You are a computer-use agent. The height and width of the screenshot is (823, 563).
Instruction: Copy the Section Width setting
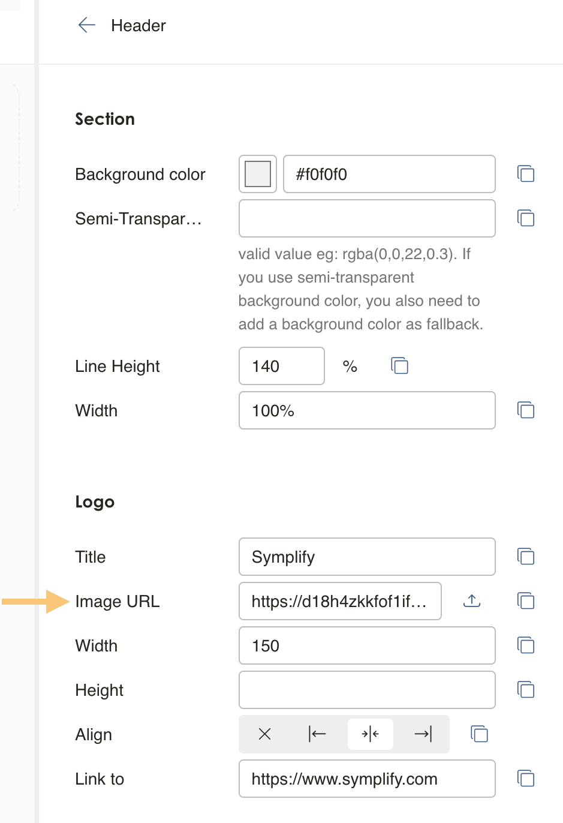[x=526, y=410]
